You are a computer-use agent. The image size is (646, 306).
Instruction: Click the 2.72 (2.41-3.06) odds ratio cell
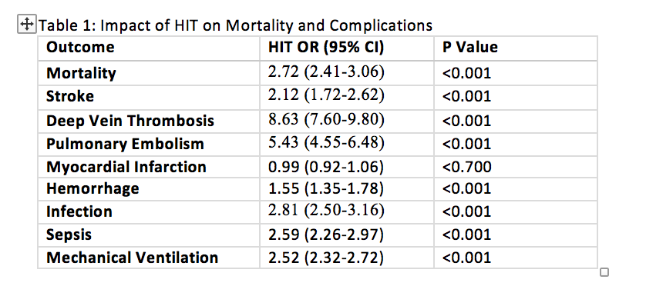pyautogui.click(x=347, y=74)
